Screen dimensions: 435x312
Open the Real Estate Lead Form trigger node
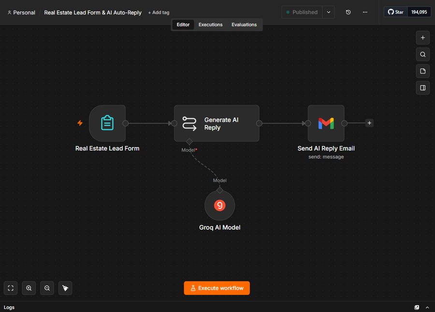(107, 123)
